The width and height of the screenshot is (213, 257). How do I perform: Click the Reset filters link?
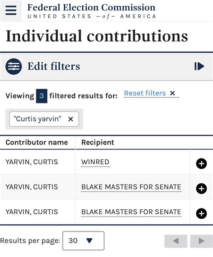(145, 93)
